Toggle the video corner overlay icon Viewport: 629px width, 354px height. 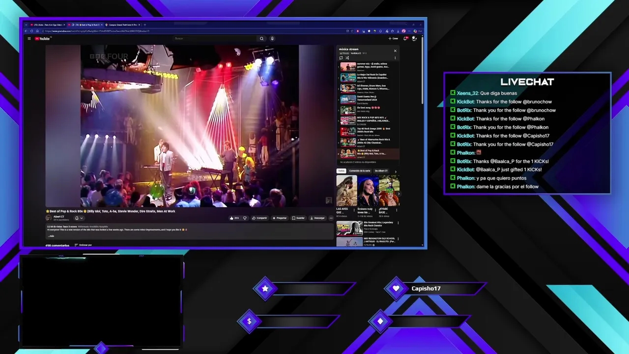click(x=329, y=201)
